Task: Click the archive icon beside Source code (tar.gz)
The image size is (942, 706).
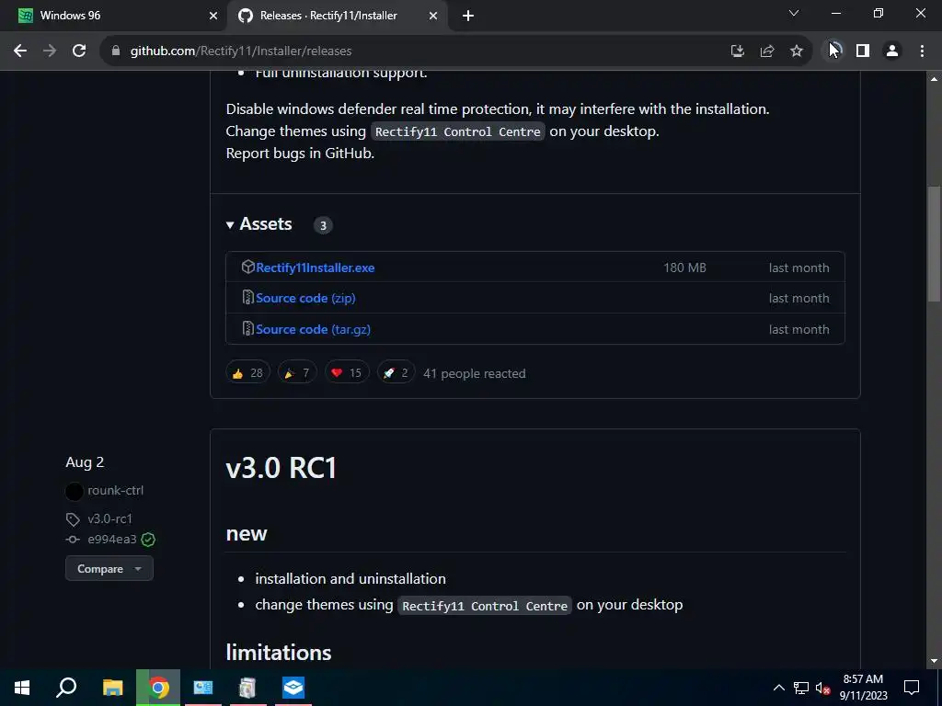Action: tap(247, 328)
